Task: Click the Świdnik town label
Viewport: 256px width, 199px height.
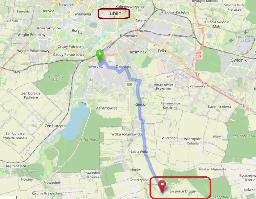Action: (x=239, y=60)
